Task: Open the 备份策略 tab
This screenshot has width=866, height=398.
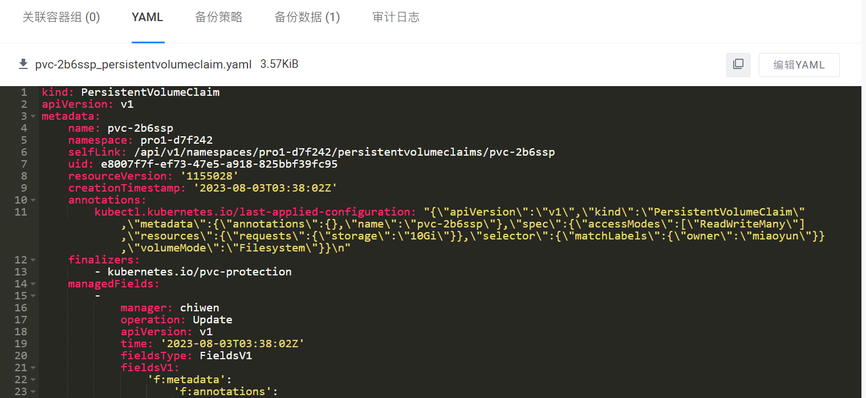Action: pyautogui.click(x=219, y=18)
